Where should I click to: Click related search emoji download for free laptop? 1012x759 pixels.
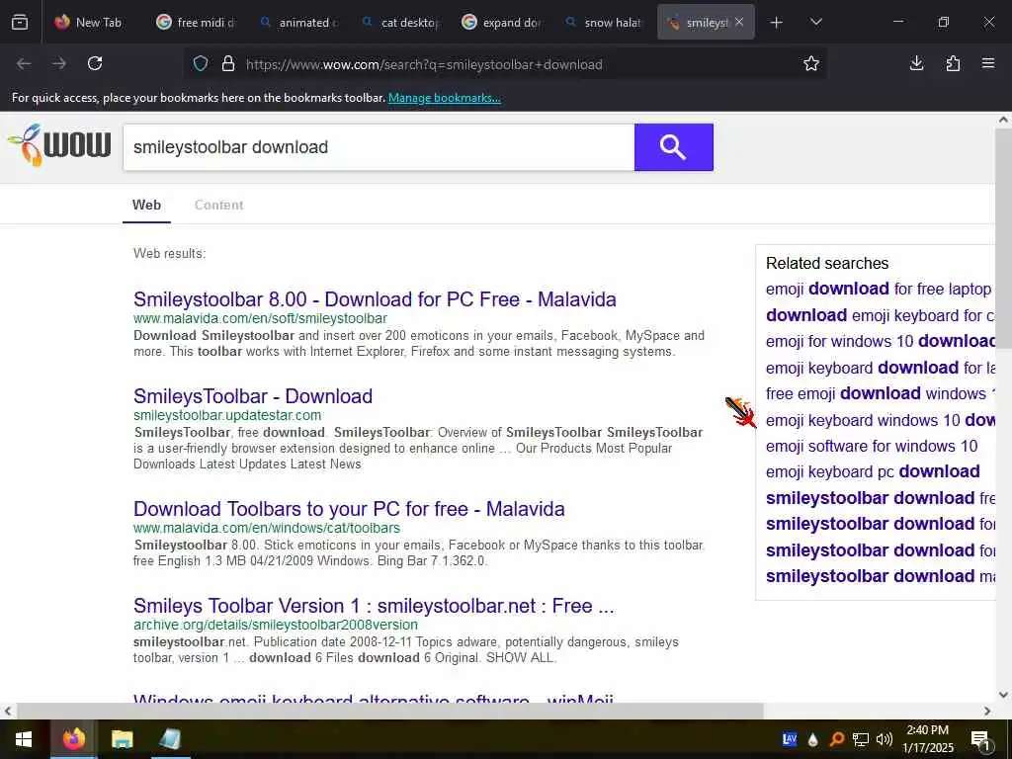pyautogui.click(x=879, y=289)
